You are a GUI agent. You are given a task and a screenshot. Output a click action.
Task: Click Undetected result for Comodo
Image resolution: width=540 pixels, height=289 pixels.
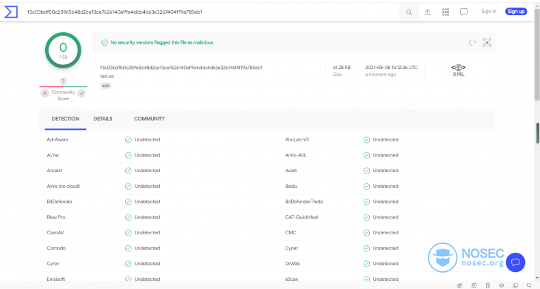[148, 248]
